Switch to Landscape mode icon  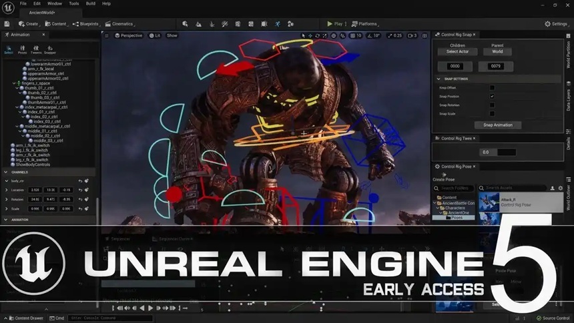(198, 24)
